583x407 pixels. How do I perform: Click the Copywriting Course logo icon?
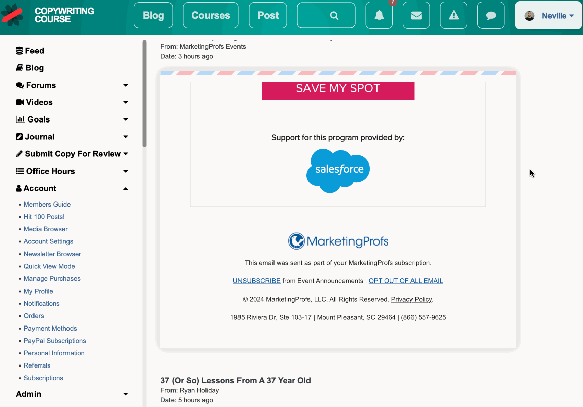click(x=12, y=15)
